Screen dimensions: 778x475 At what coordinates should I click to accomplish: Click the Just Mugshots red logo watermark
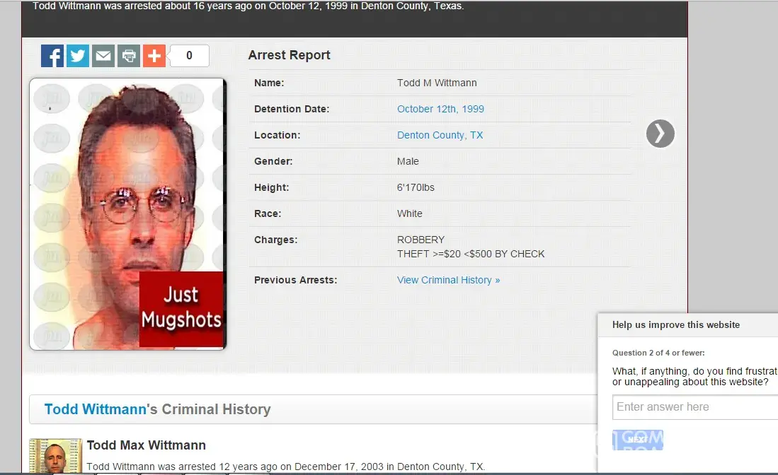pyautogui.click(x=181, y=308)
